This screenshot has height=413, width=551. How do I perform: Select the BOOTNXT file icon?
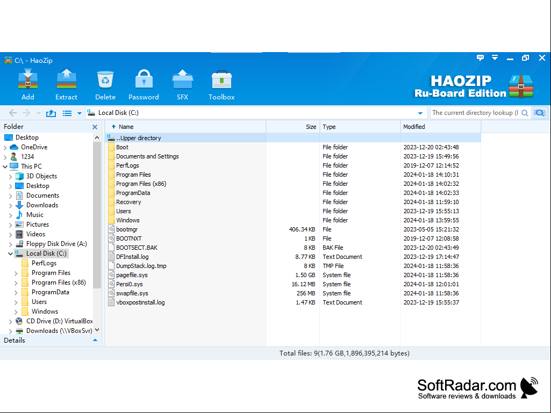111,238
